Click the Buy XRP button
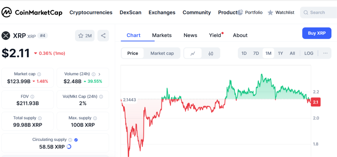This screenshot has width=337, height=157. point(317,33)
